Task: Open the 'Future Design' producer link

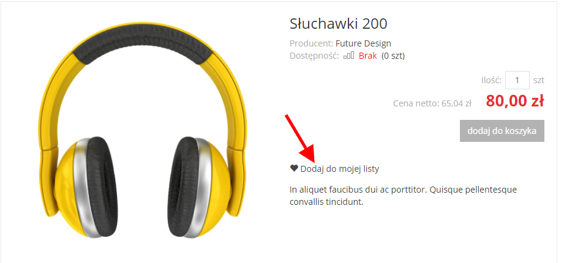Action: pyautogui.click(x=363, y=44)
